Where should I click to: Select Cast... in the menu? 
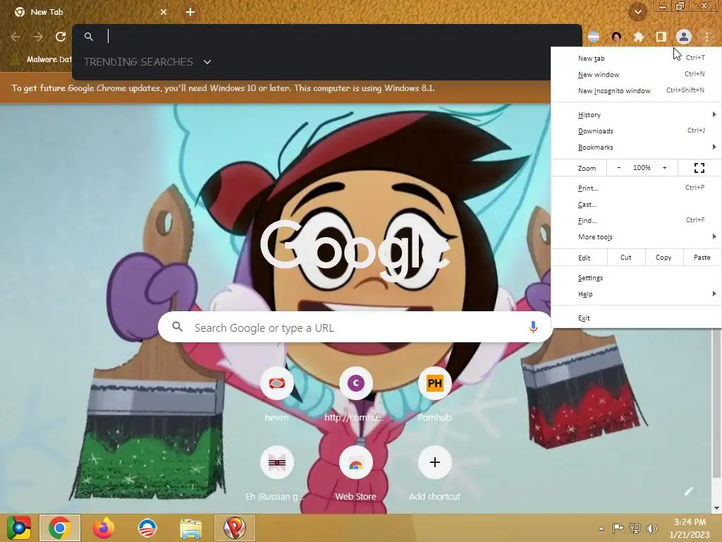coord(637,204)
